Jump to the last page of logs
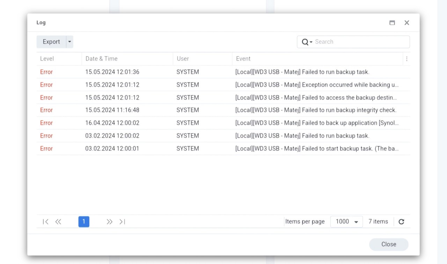Viewport: 447px width, 264px height. click(x=122, y=221)
